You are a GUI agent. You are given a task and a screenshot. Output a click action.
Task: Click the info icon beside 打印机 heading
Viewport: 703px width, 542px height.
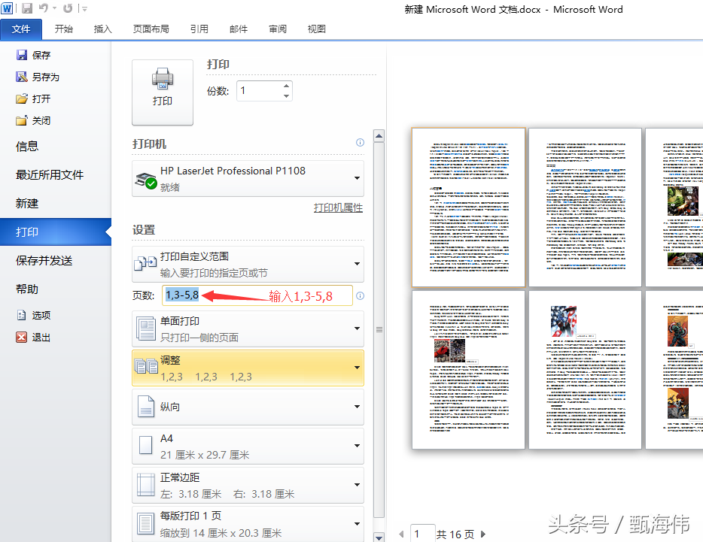pyautogui.click(x=360, y=142)
